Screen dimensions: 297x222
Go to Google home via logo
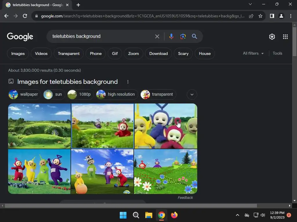tap(20, 37)
